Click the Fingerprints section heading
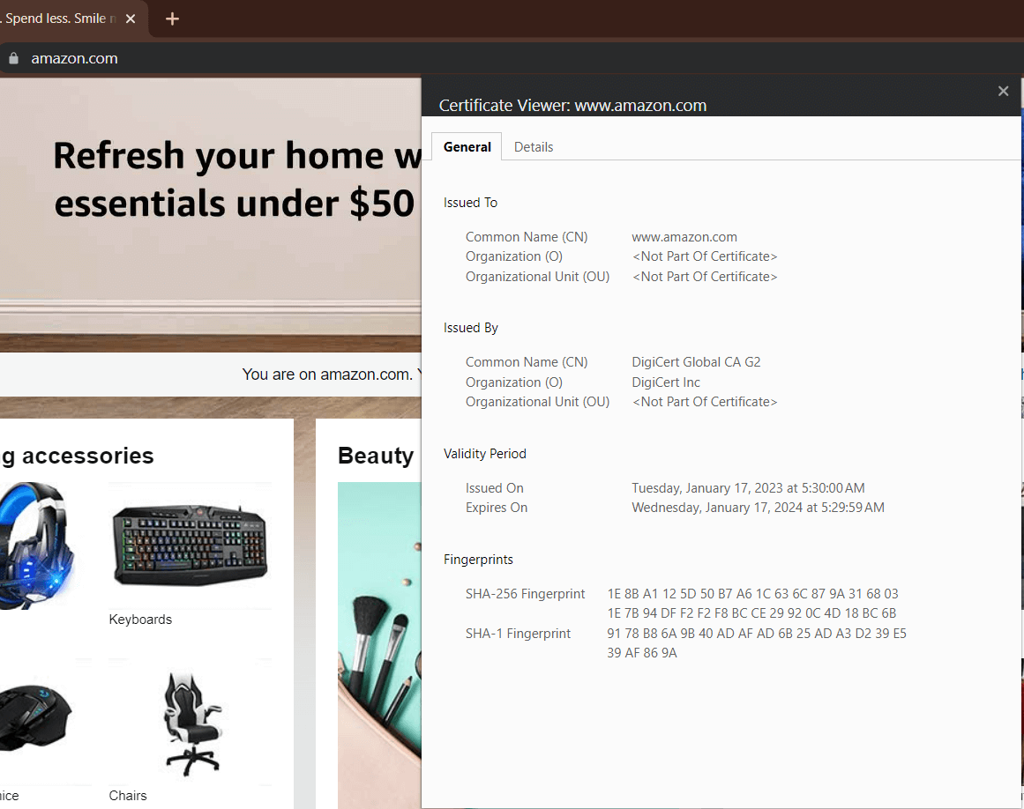Viewport: 1024px width, 809px height. point(478,560)
